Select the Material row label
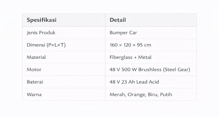 (36, 57)
